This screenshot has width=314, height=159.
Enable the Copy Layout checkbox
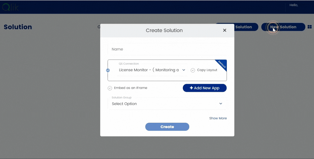coord(193,70)
